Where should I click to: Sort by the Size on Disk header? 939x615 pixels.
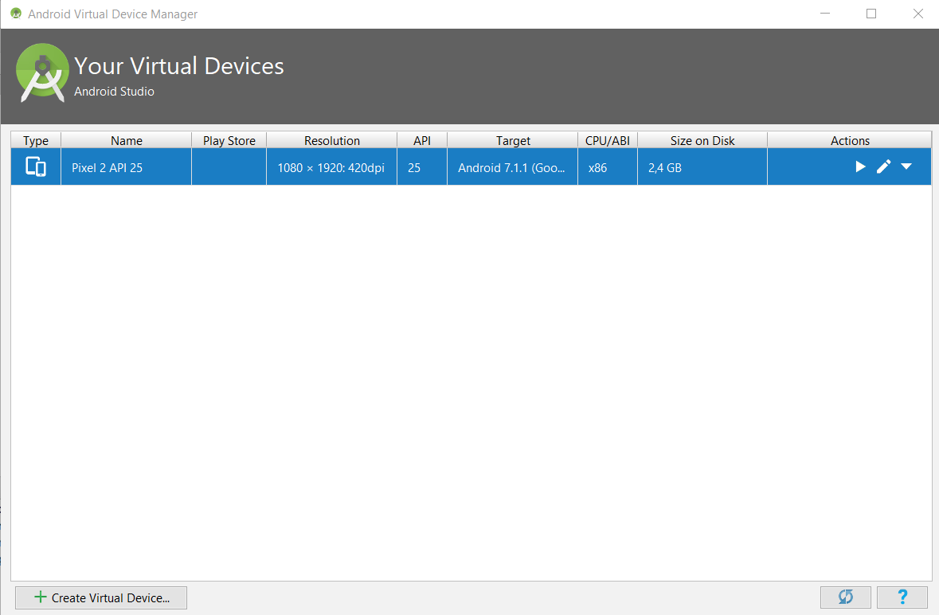tap(702, 140)
